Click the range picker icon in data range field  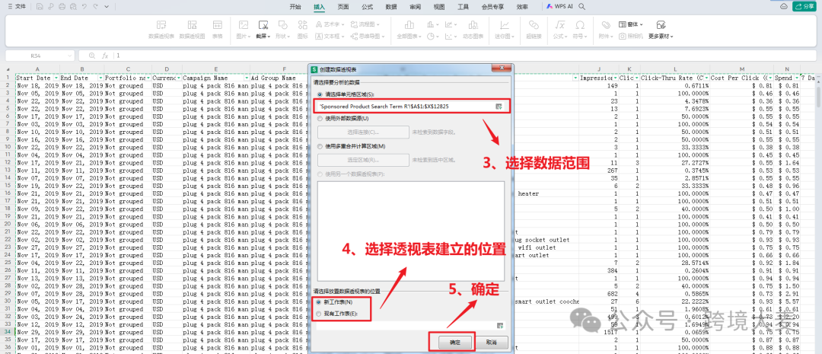[499, 106]
